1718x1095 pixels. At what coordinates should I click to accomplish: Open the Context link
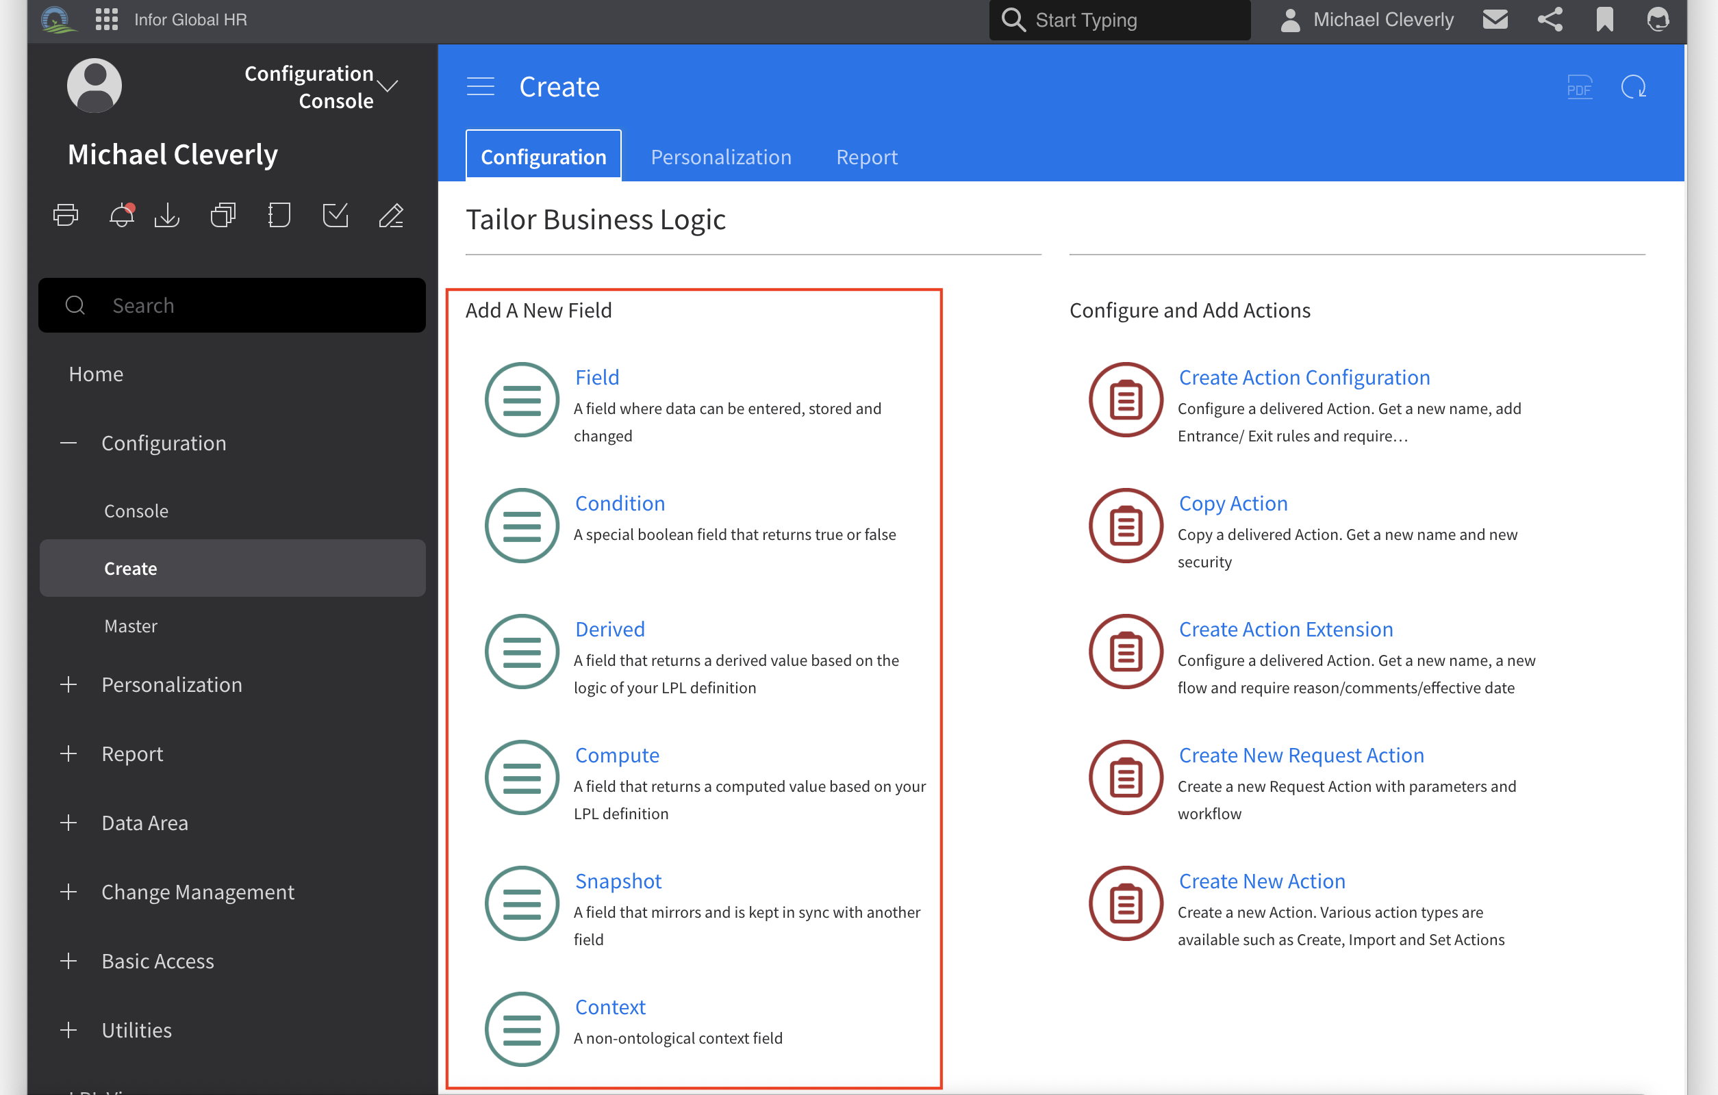click(x=610, y=1007)
